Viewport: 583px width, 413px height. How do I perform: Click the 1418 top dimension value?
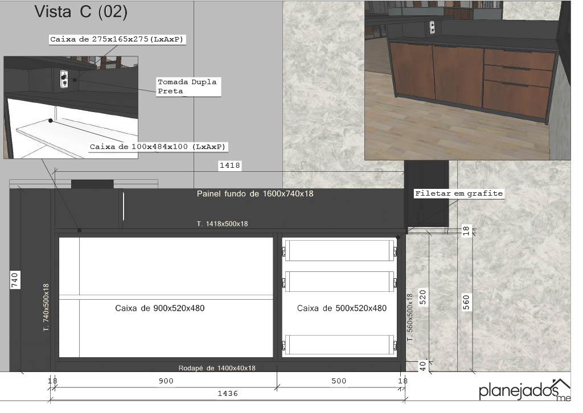230,166
